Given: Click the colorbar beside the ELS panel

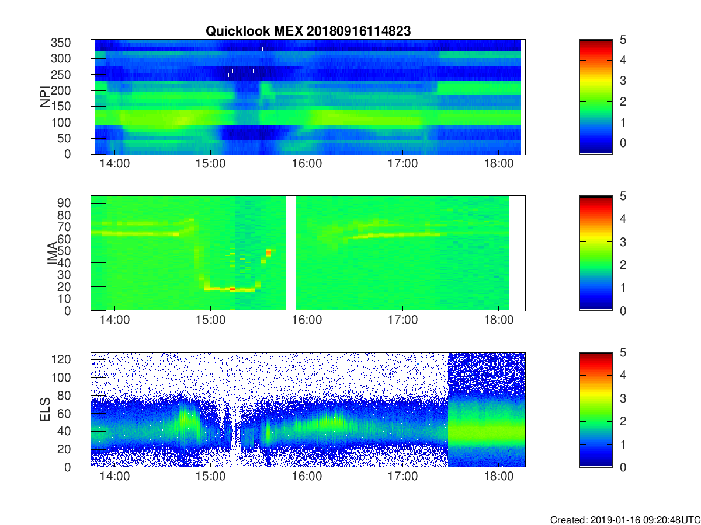Looking at the screenshot, I should [596, 409].
